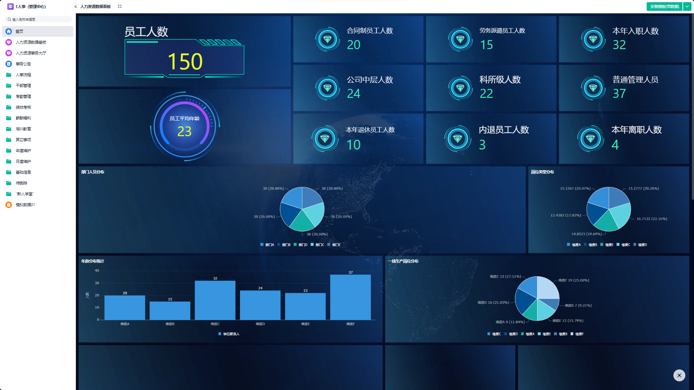The height and width of the screenshot is (390, 694).
Task: Click the floating settings button at bottom right
Action: point(679,375)
